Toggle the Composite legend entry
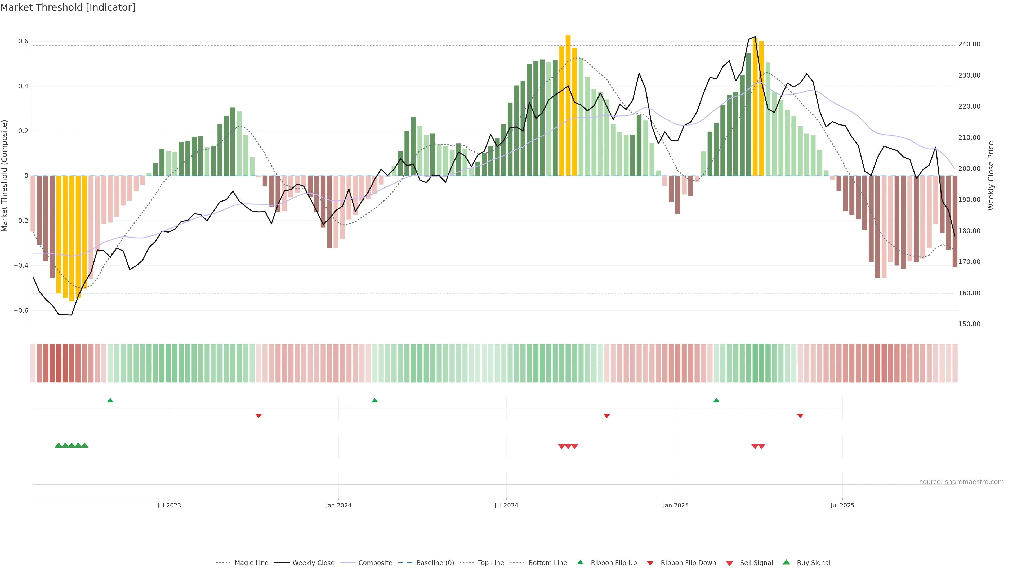 click(375, 563)
